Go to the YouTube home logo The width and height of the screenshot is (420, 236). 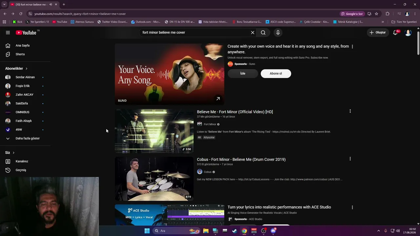[x=26, y=32]
